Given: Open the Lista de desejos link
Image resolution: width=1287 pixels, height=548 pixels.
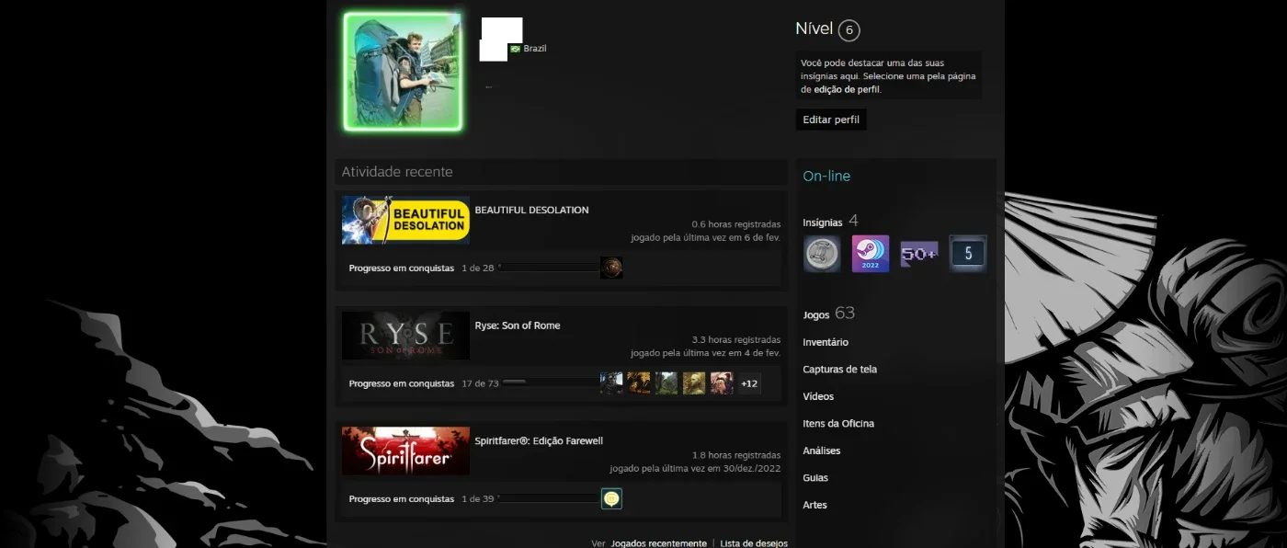Looking at the screenshot, I should tap(754, 543).
